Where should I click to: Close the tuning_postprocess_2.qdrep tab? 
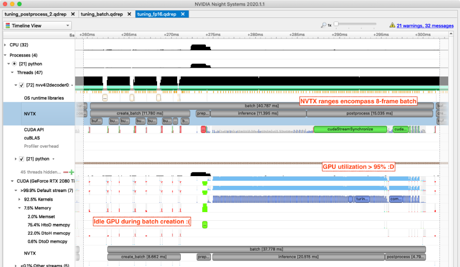click(x=73, y=14)
